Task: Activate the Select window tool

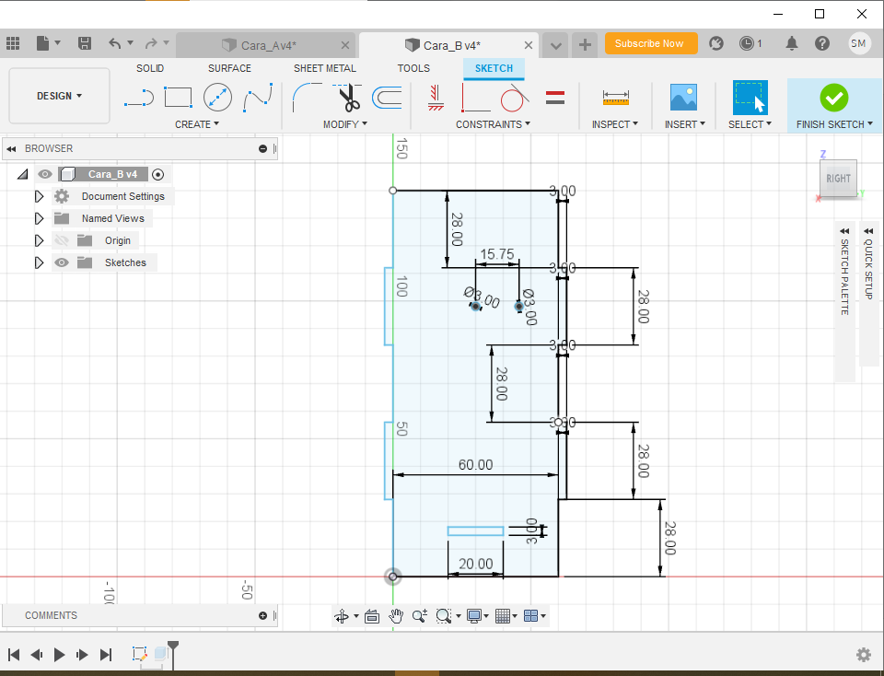Action: pos(750,98)
